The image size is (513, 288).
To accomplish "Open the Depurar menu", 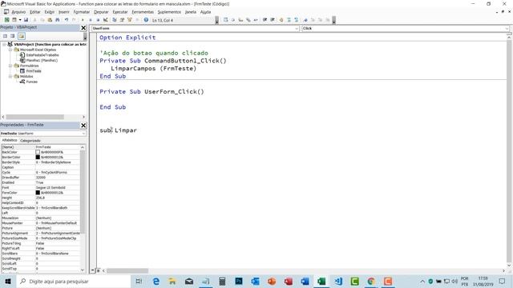I will pos(101,12).
